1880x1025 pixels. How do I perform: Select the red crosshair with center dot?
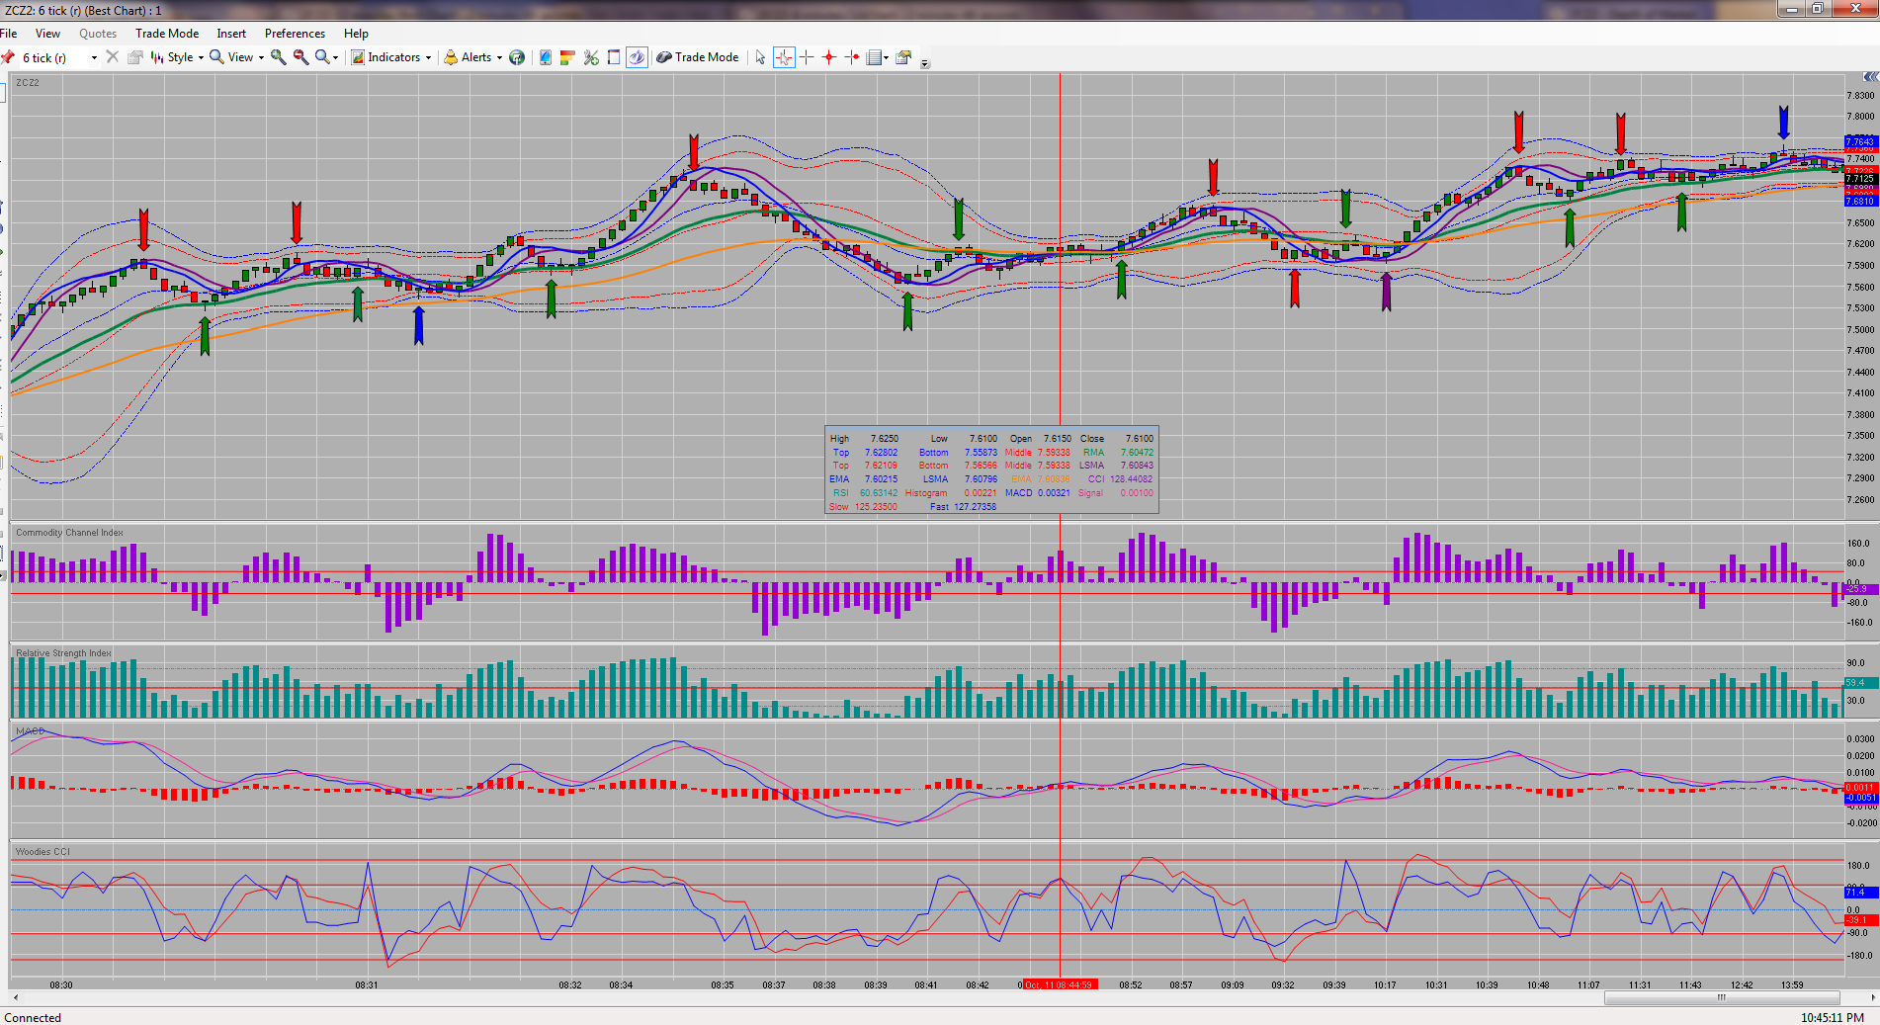point(829,57)
